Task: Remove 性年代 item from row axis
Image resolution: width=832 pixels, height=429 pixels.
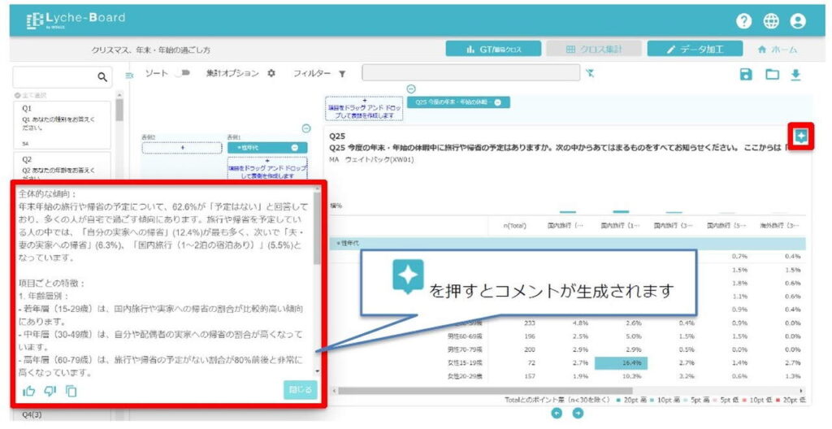Action: [x=295, y=148]
